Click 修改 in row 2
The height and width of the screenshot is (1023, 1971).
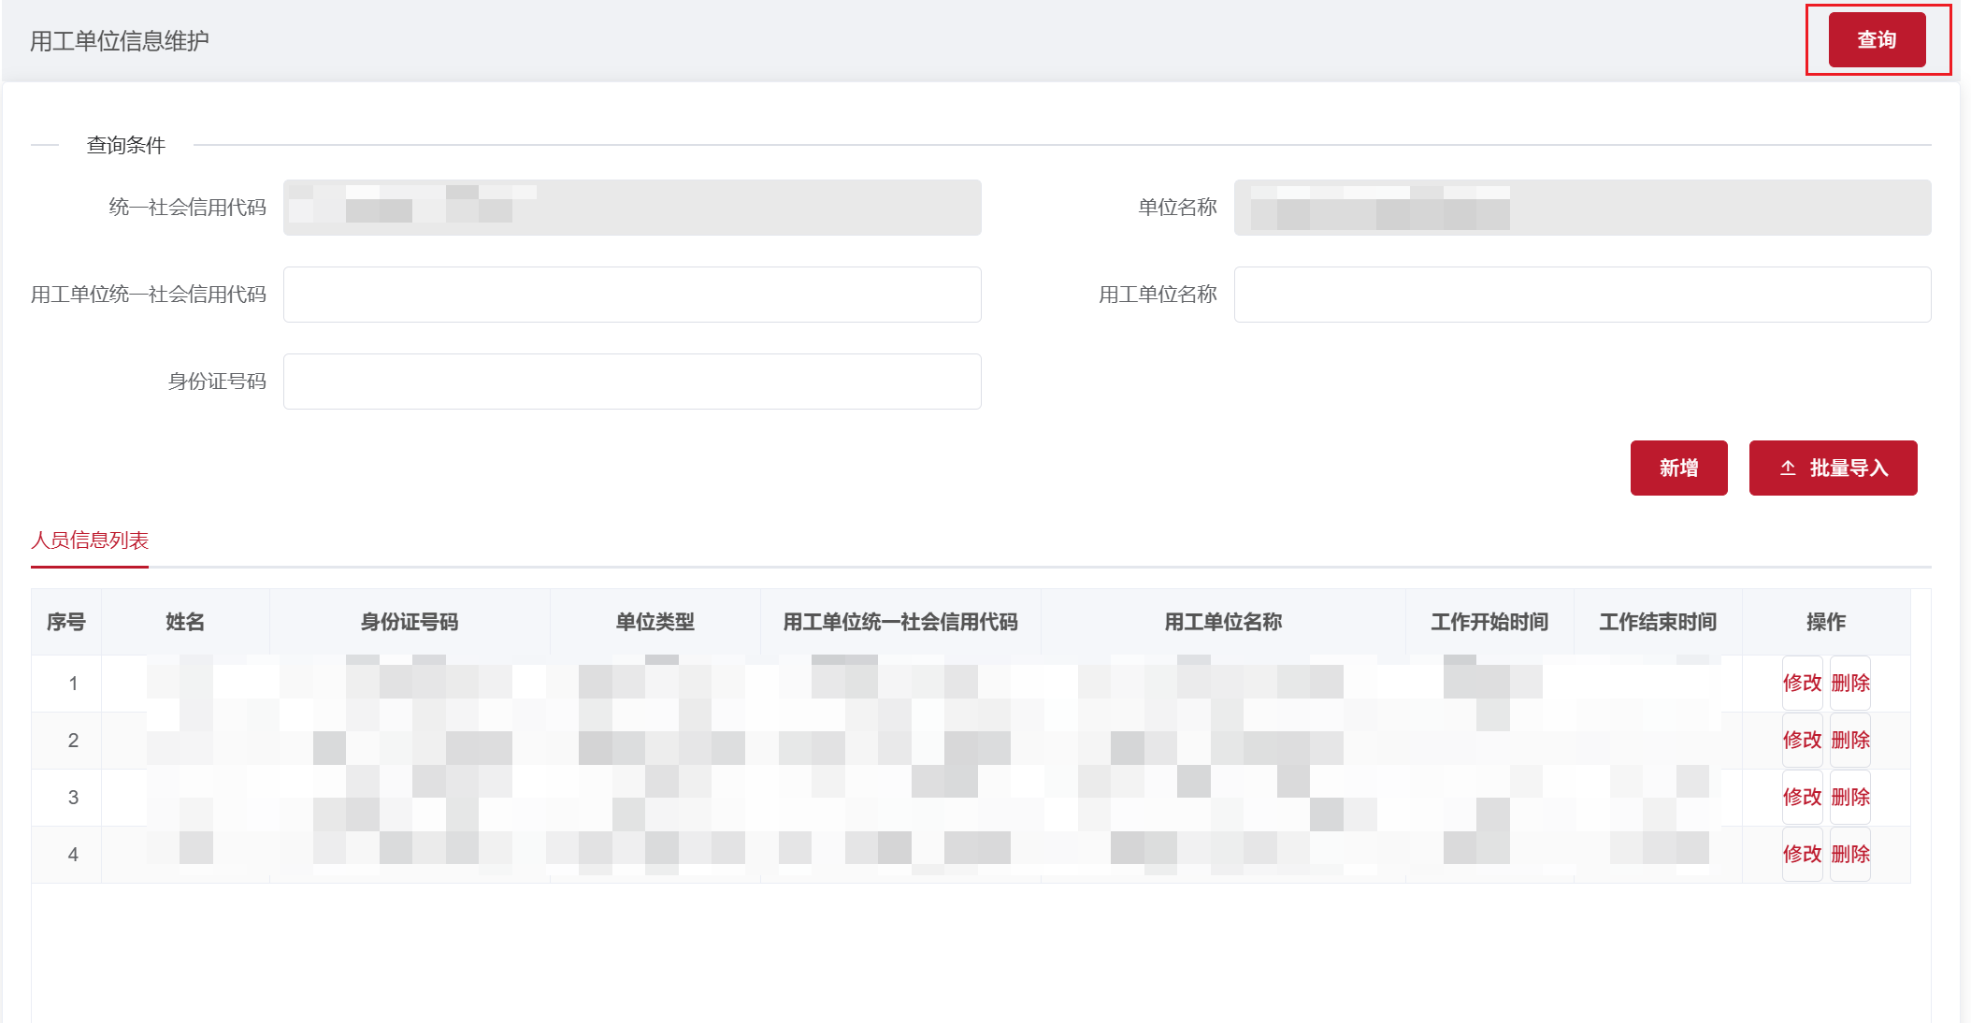(1802, 741)
